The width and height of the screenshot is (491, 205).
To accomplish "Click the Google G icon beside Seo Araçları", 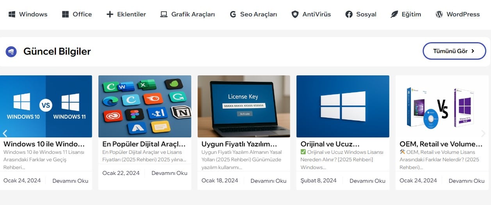I will (x=233, y=14).
